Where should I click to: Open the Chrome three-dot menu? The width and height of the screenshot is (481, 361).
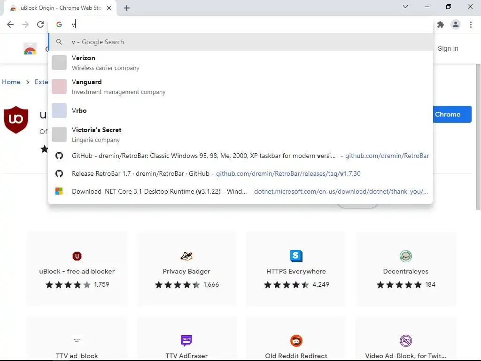tap(471, 24)
